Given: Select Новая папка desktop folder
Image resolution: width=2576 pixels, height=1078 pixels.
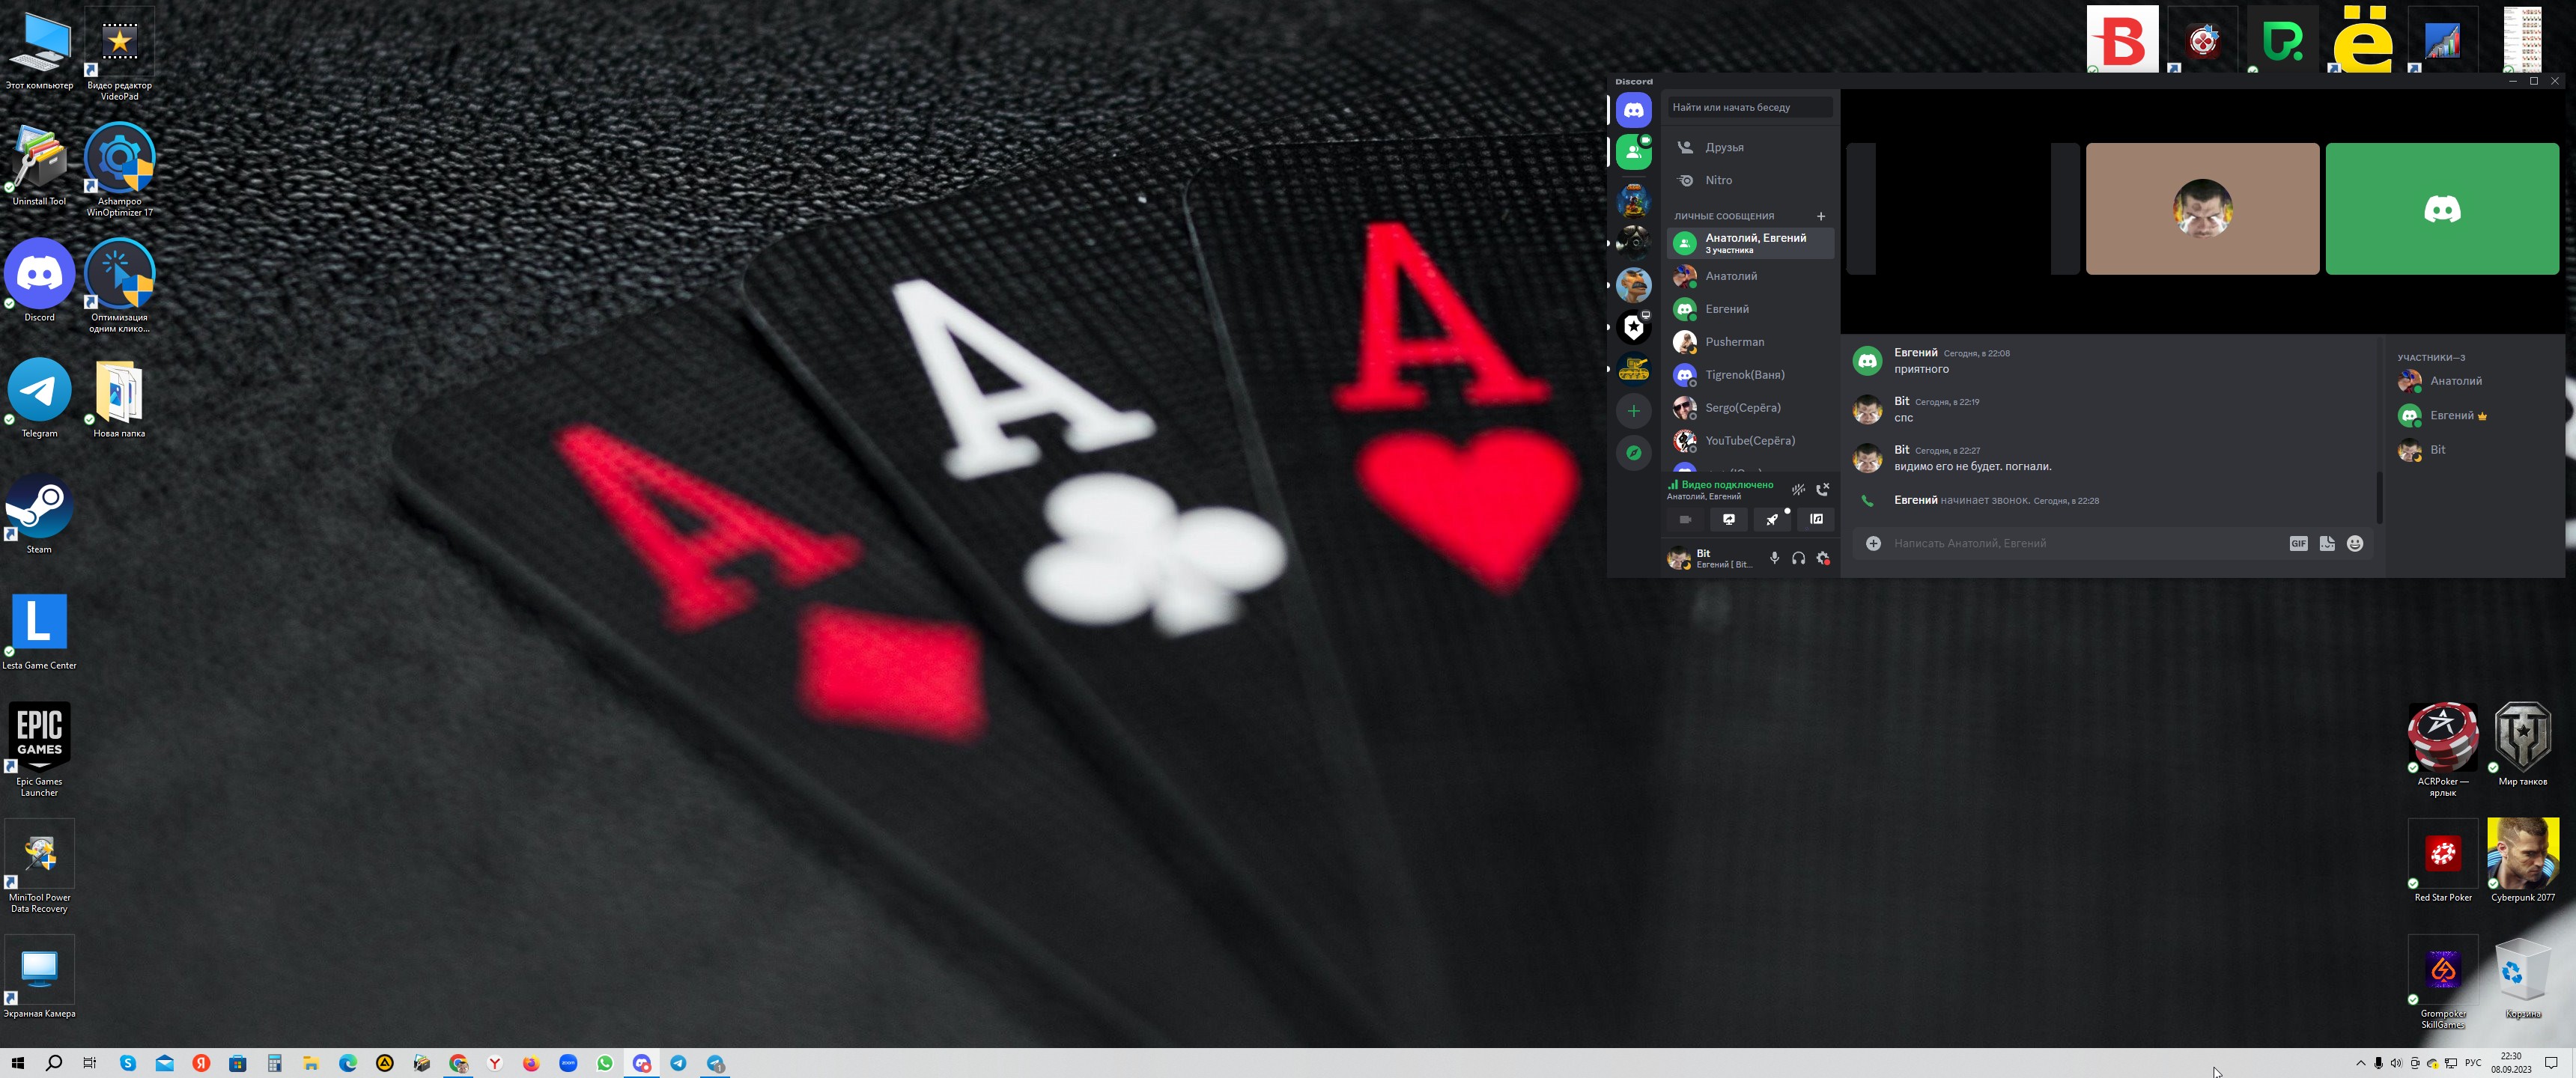Looking at the screenshot, I should [x=119, y=398].
